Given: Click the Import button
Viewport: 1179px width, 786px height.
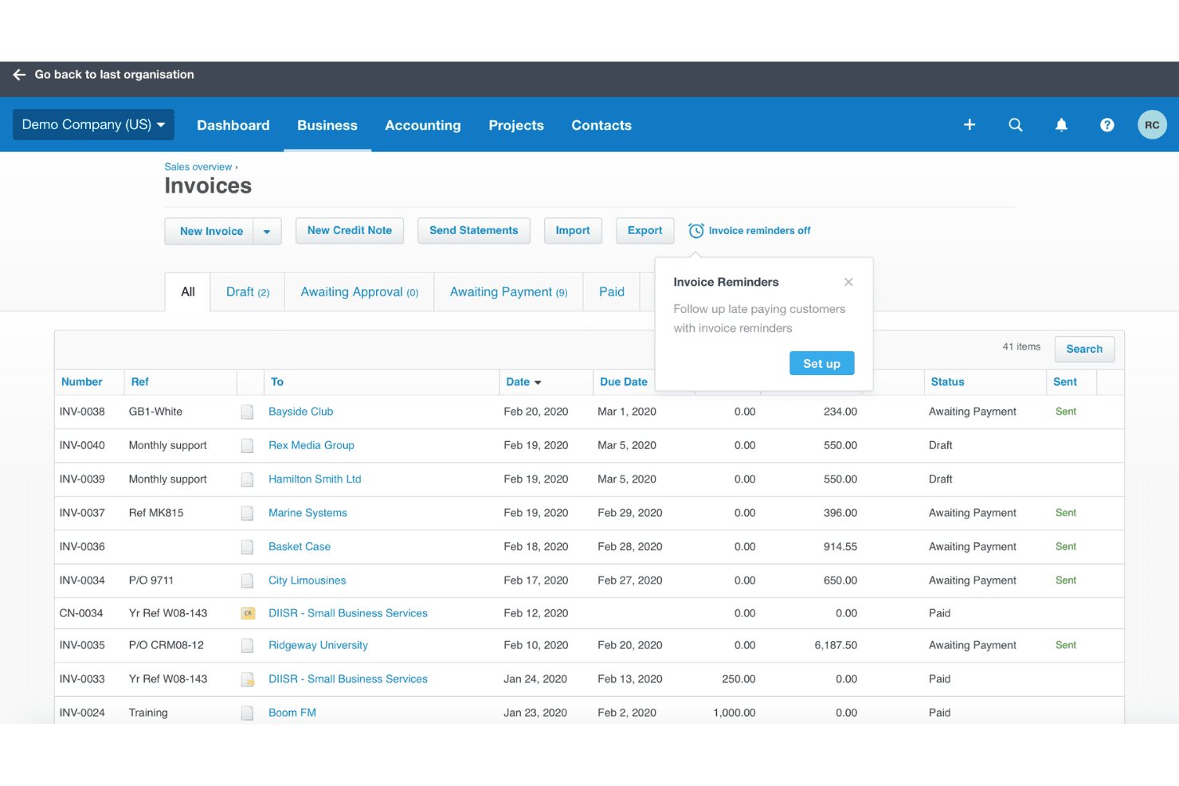Looking at the screenshot, I should (573, 231).
